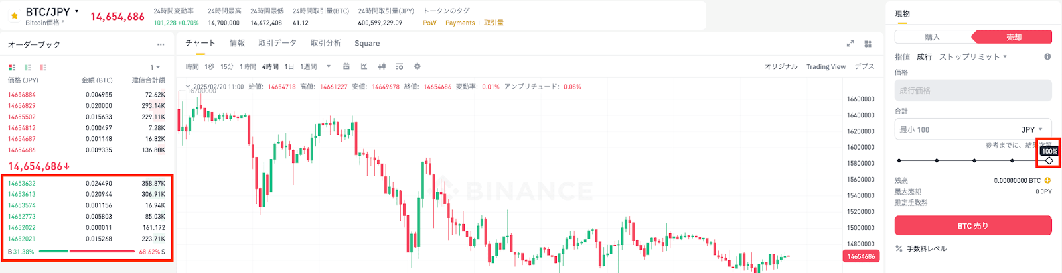Open the Square tab
The image size is (1062, 273).
tap(367, 43)
